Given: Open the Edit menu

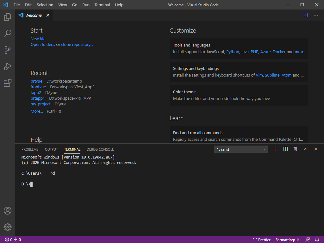Looking at the screenshot, I should [x=28, y=5].
